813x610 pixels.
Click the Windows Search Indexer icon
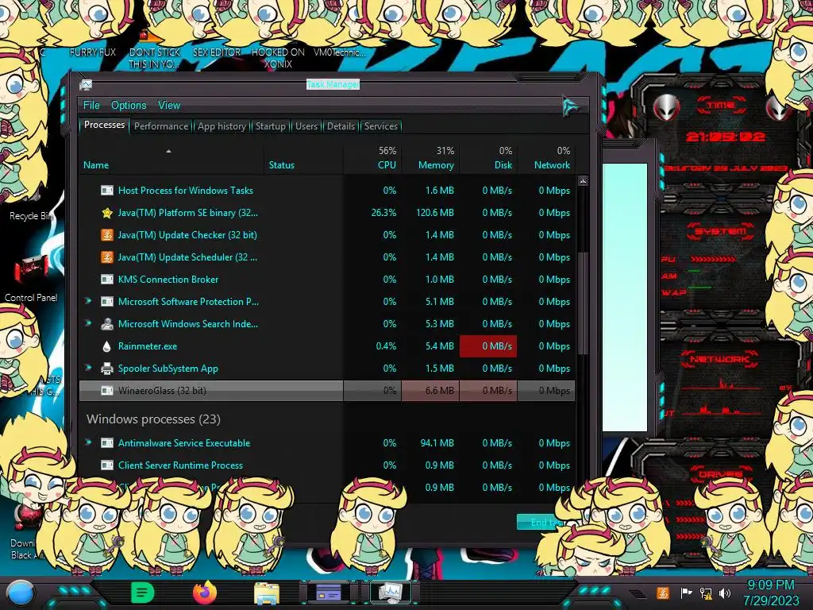107,324
